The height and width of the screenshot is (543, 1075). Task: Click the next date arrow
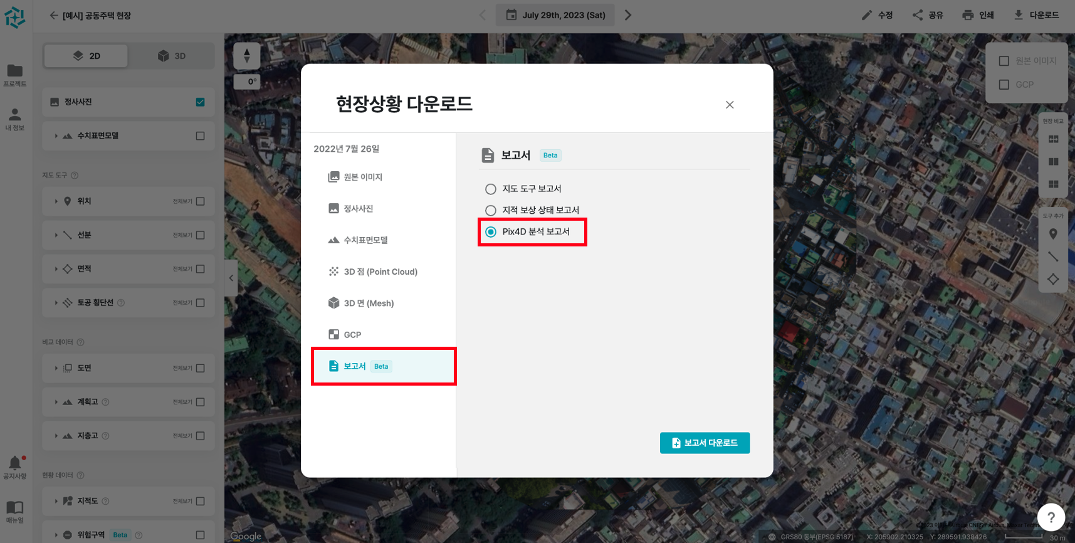[627, 15]
